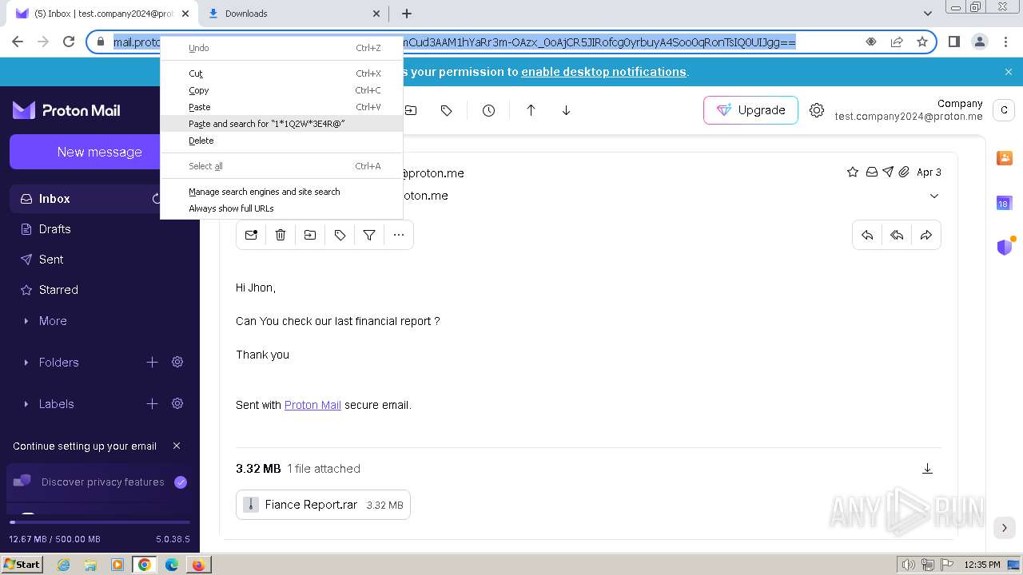This screenshot has height=575, width=1023.
Task: Click the browser back arrow
Action: (18, 42)
